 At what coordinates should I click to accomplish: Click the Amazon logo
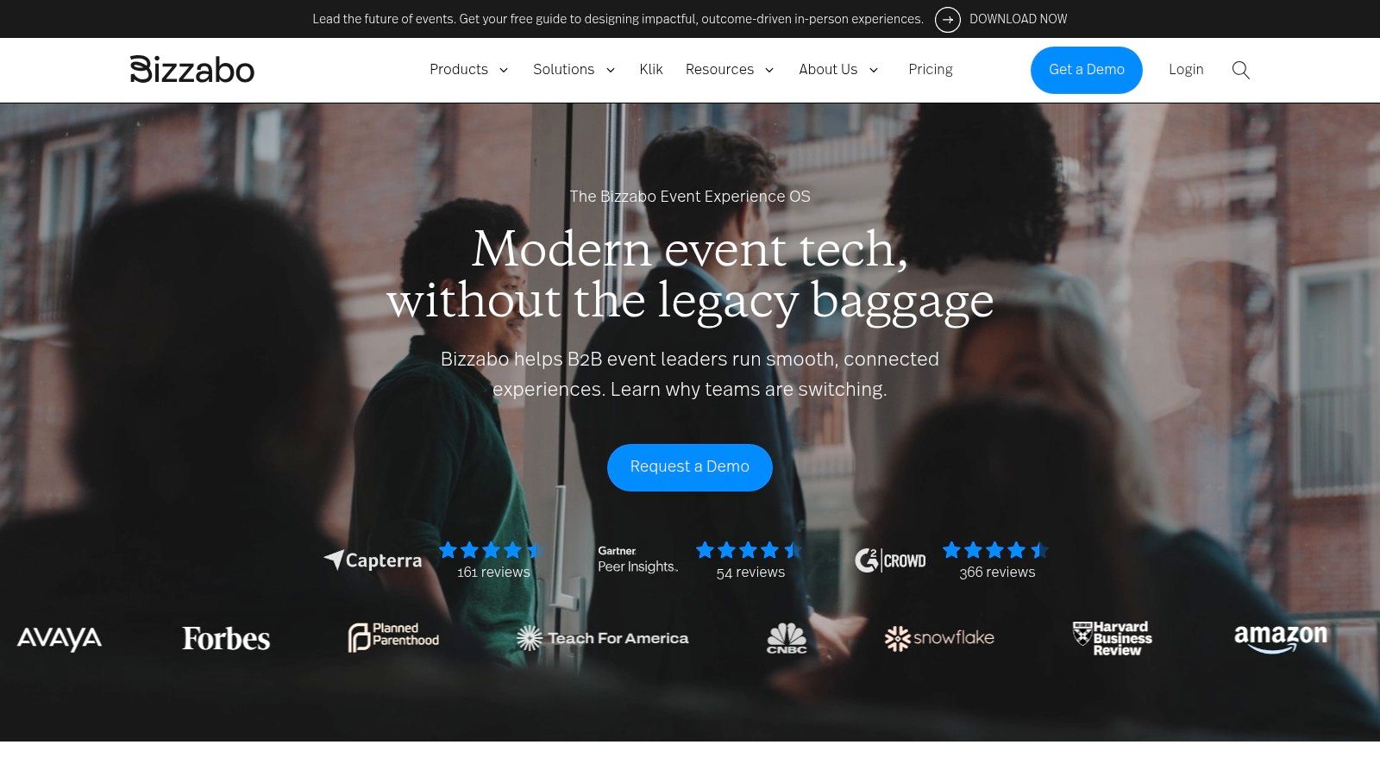[x=1281, y=638]
